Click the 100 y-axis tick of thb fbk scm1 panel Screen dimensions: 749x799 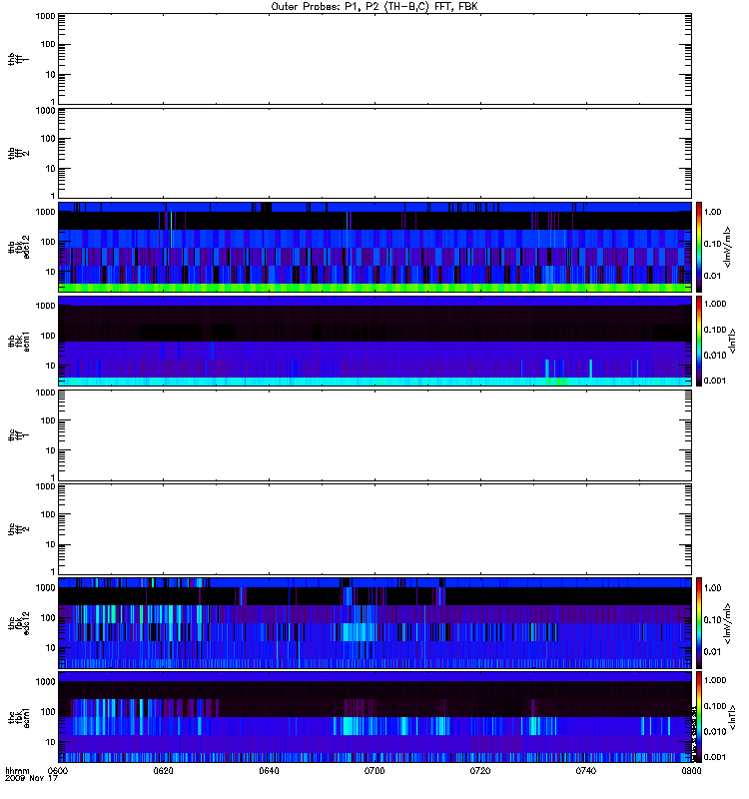coord(48,336)
